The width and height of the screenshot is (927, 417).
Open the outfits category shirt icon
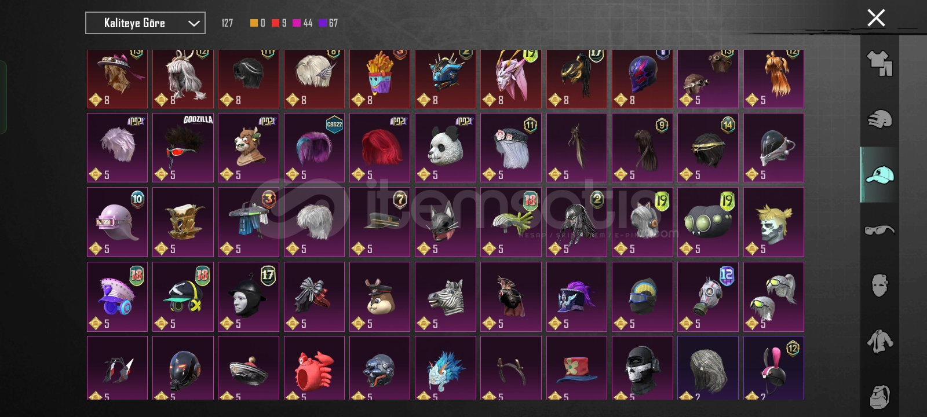coord(879,63)
